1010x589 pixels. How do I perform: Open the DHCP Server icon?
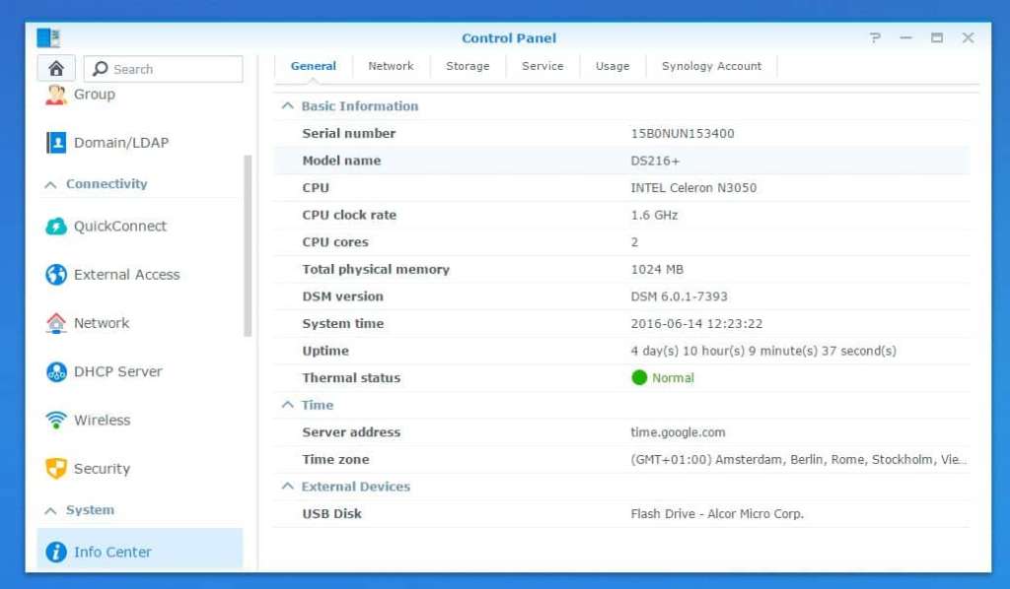coord(56,371)
